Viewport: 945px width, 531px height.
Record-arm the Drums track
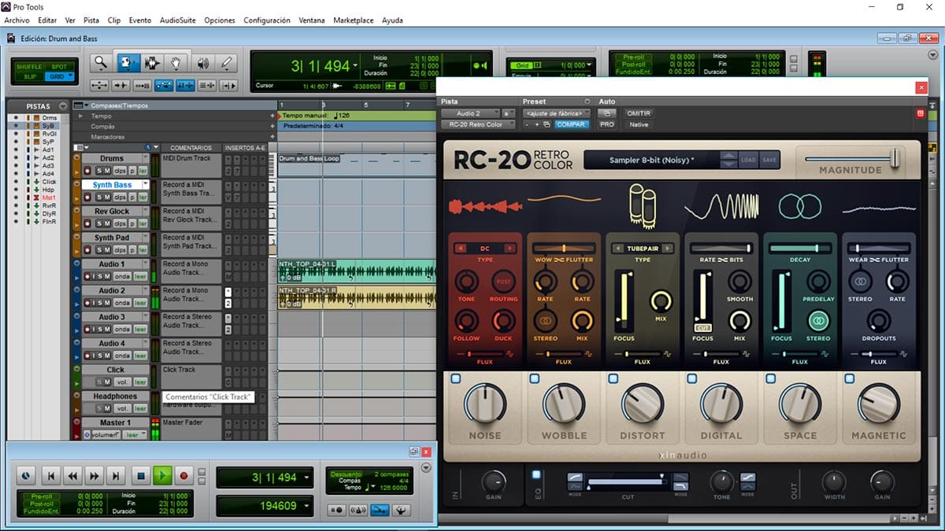coord(87,171)
